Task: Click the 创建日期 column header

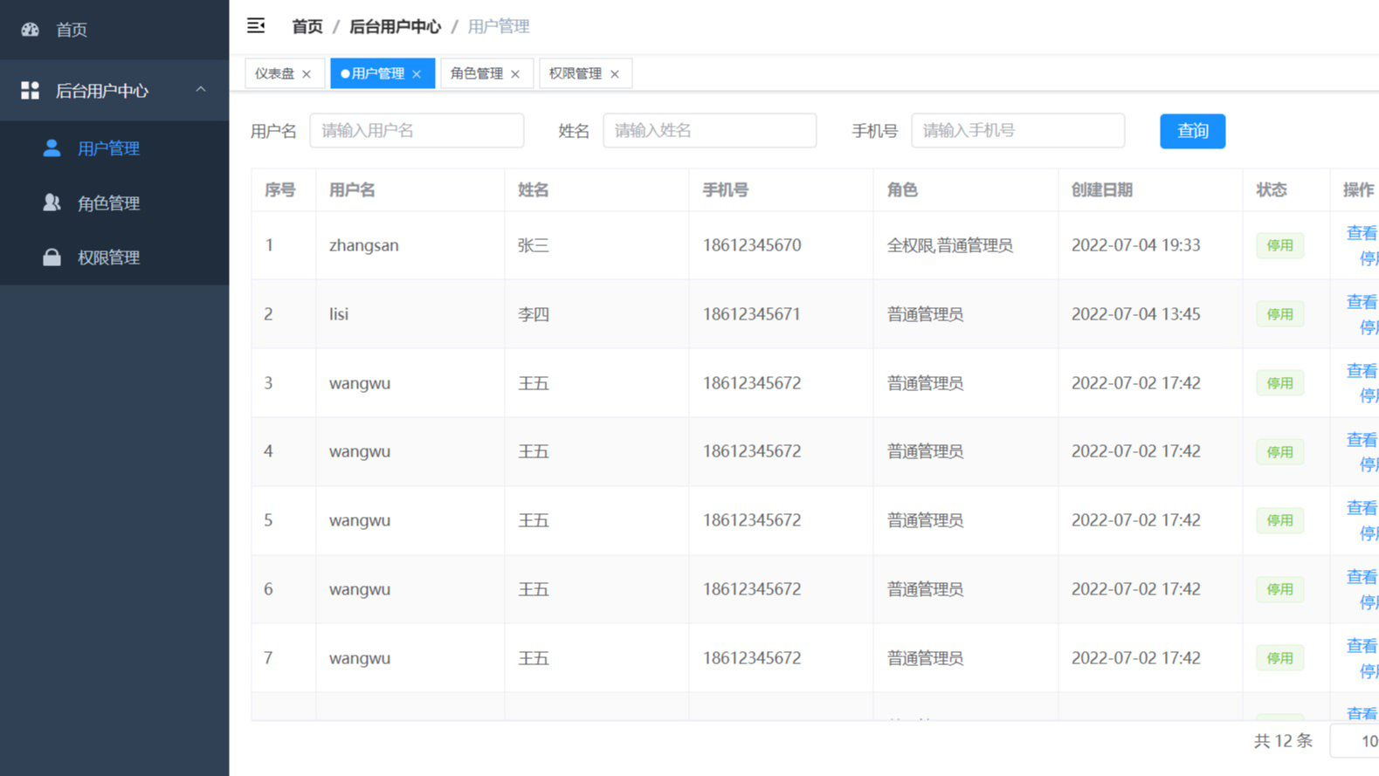Action: 1102,190
